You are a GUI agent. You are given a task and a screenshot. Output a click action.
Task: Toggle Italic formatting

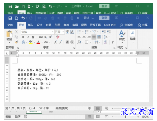click(28, 37)
